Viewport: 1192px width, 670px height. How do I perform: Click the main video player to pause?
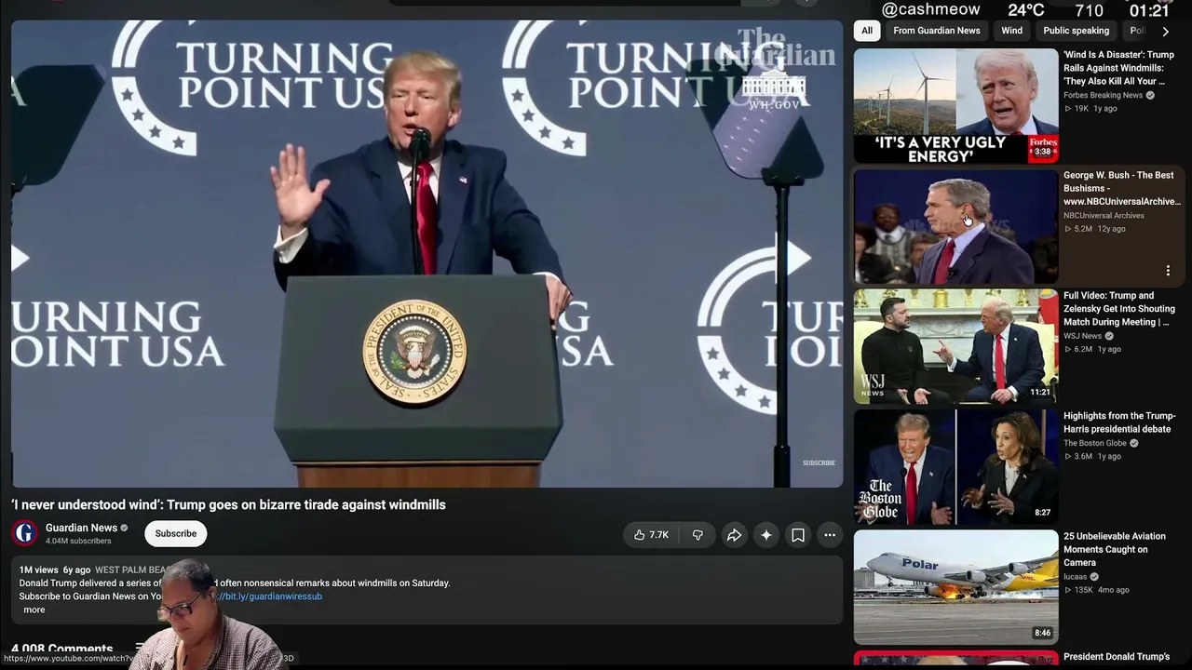427,253
